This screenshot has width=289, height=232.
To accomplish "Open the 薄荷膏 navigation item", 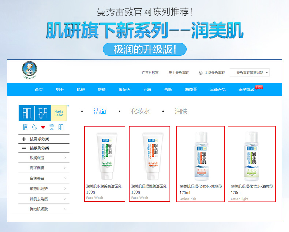I will click(191, 90).
